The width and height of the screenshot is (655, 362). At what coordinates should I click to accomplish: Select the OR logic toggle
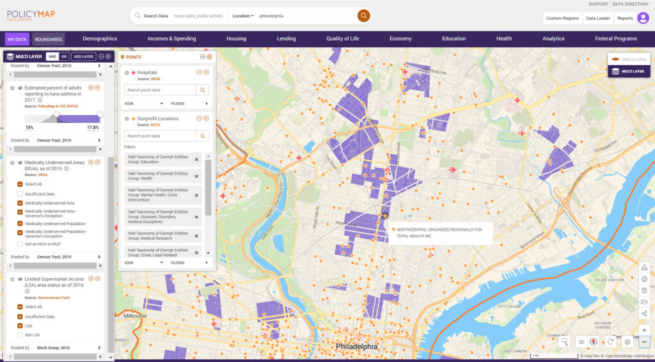[x=64, y=57]
